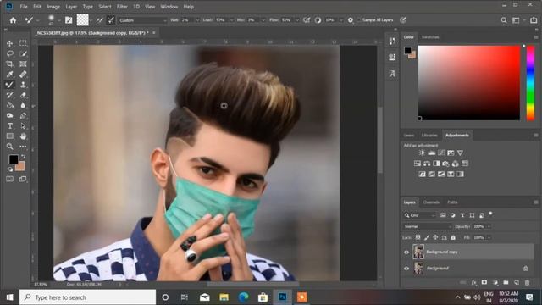The height and width of the screenshot is (305, 542).
Task: Select the Zoom tool
Action: tap(9, 147)
